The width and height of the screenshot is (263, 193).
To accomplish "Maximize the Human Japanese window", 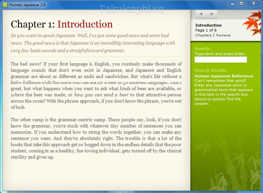I will (241, 3).
